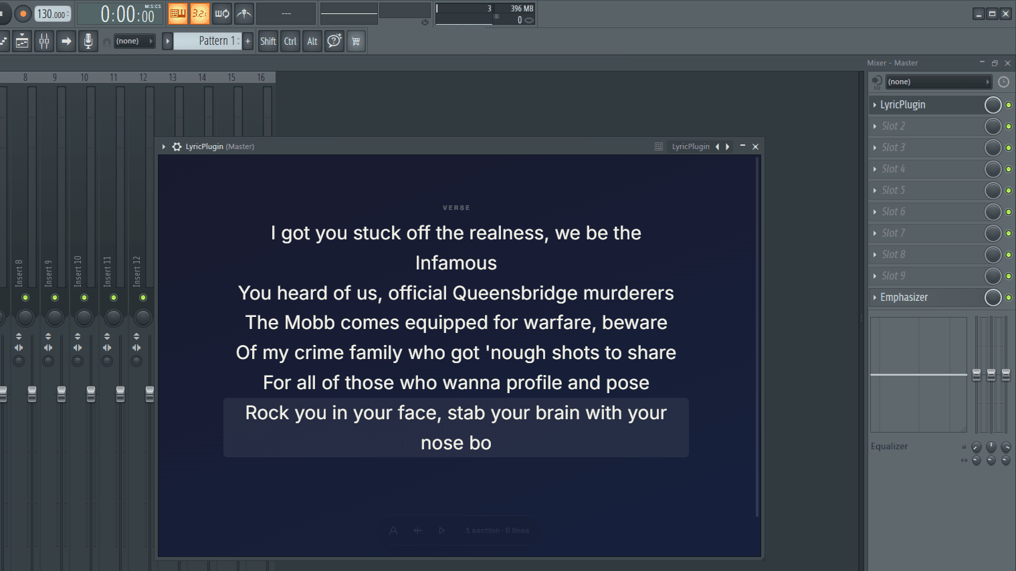The image size is (1016, 571).
Task: Click the right arrow icon in the toolbar
Action: coord(66,41)
